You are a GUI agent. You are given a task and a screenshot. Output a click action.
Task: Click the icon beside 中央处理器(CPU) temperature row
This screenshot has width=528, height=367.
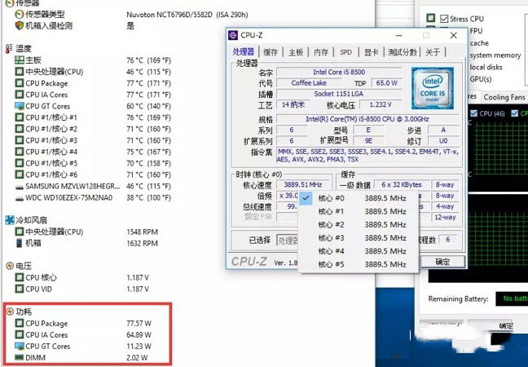tap(20, 72)
